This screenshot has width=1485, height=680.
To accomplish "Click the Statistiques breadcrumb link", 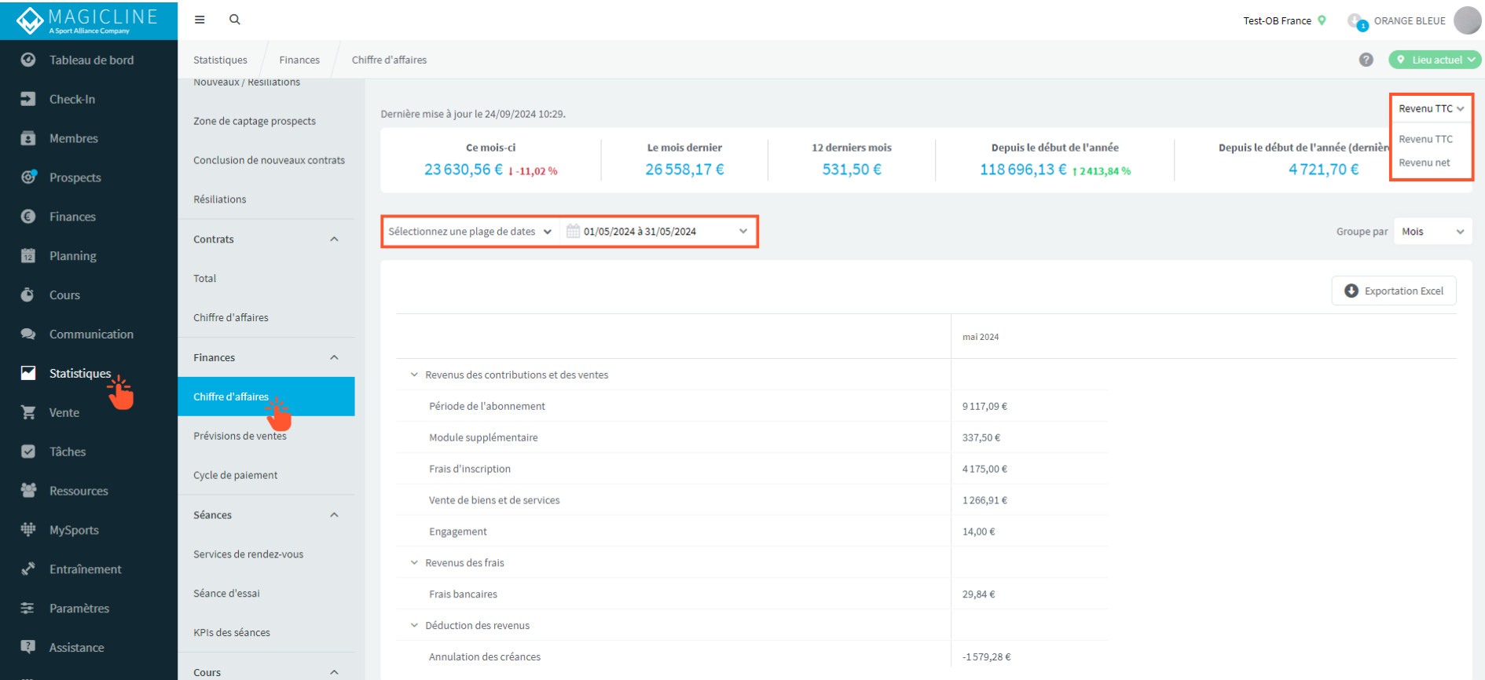I will pyautogui.click(x=220, y=60).
